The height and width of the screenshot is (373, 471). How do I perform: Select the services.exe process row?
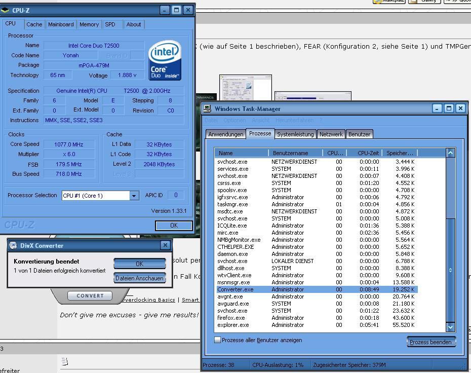pyautogui.click(x=316, y=169)
